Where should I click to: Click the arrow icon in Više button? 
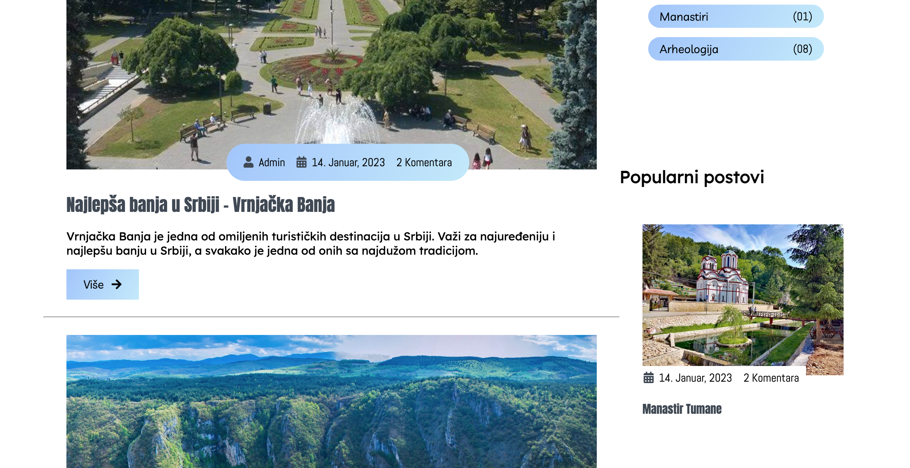[116, 284]
